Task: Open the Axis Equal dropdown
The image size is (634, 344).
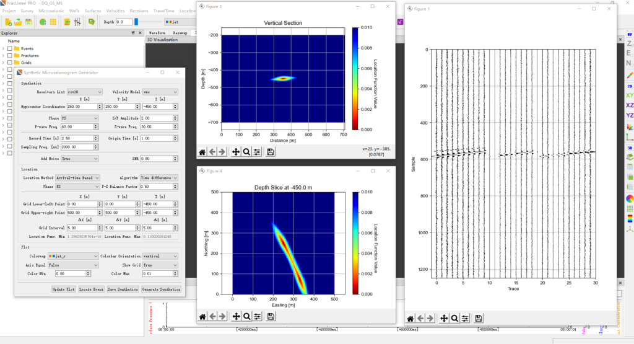Action: (x=73, y=265)
